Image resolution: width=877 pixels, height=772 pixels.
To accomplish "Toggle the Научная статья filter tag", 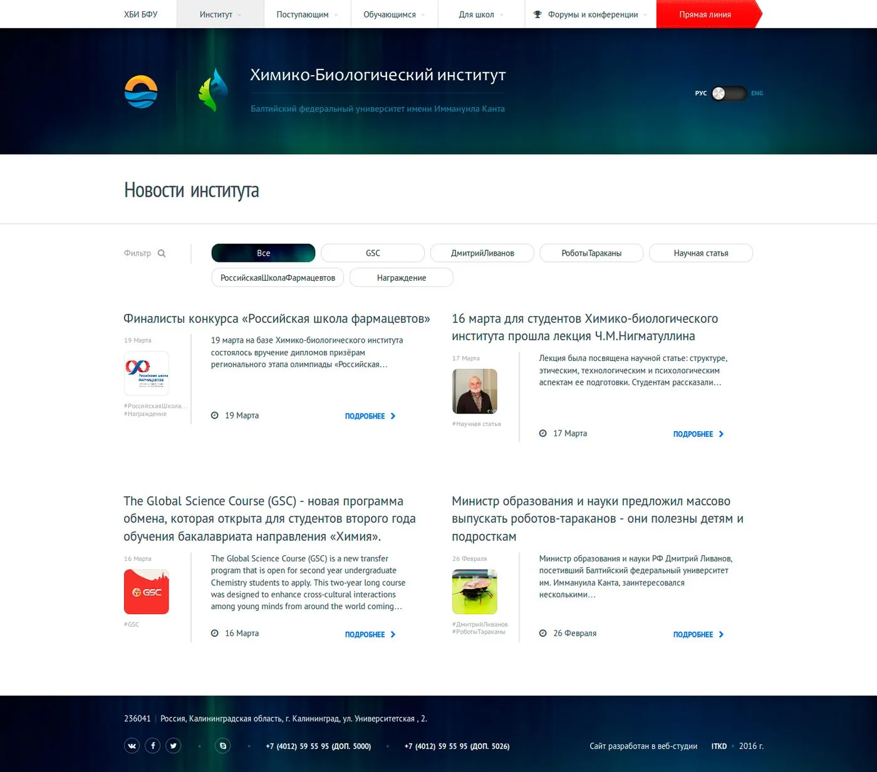I will pyautogui.click(x=701, y=253).
